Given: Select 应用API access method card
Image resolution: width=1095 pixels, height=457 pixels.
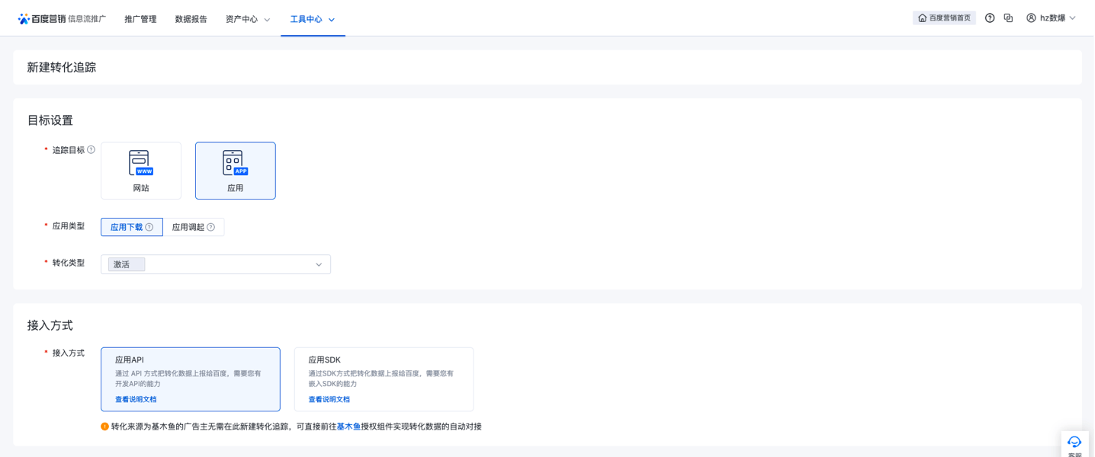Looking at the screenshot, I should click(190, 379).
